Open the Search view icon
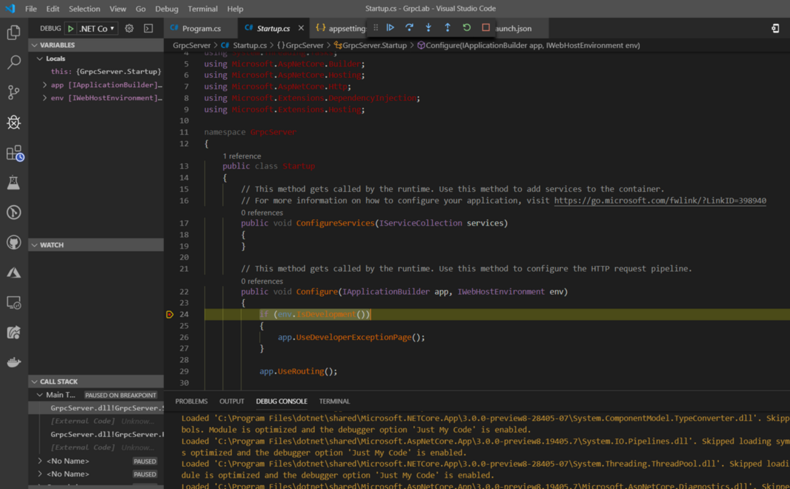The image size is (790, 489). 13,62
